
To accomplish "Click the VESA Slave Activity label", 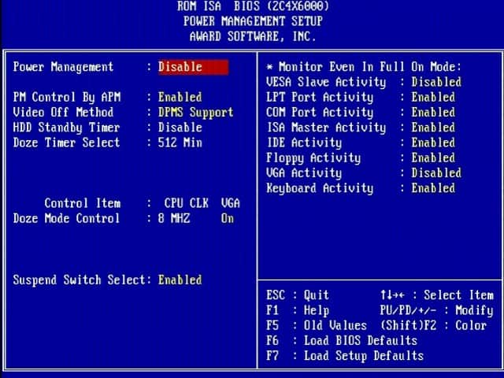I will click(326, 82).
